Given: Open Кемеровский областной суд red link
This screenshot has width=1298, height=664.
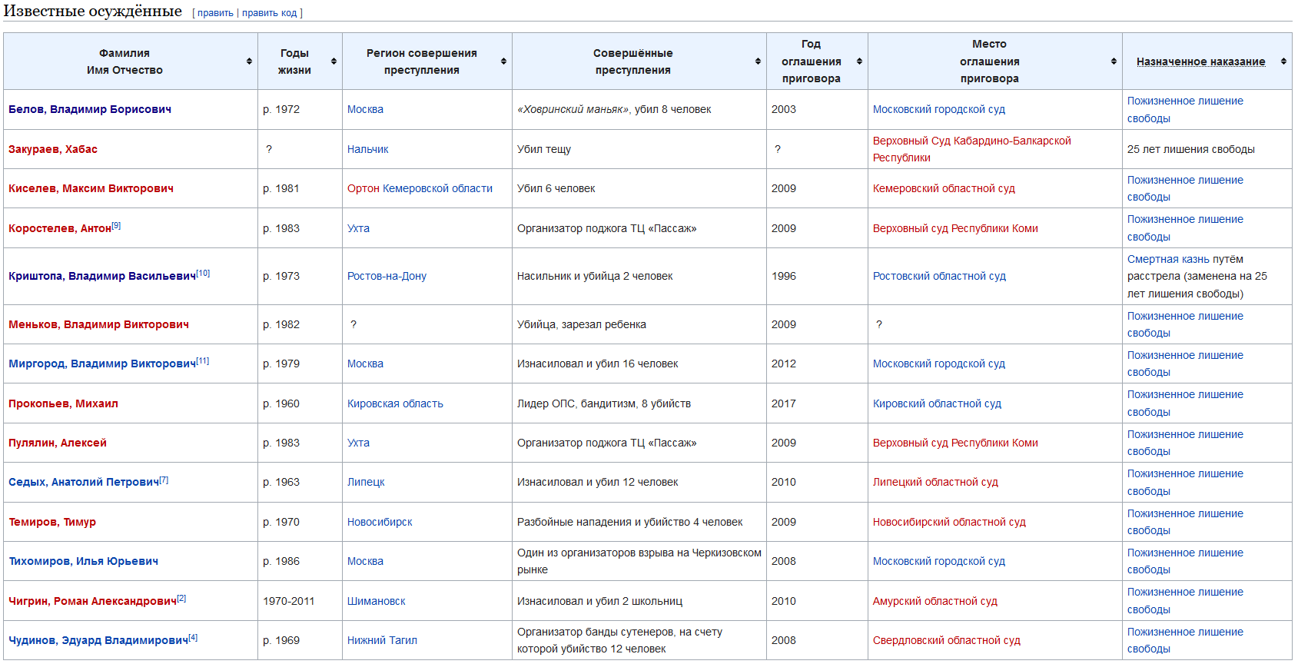Looking at the screenshot, I should click(x=944, y=188).
